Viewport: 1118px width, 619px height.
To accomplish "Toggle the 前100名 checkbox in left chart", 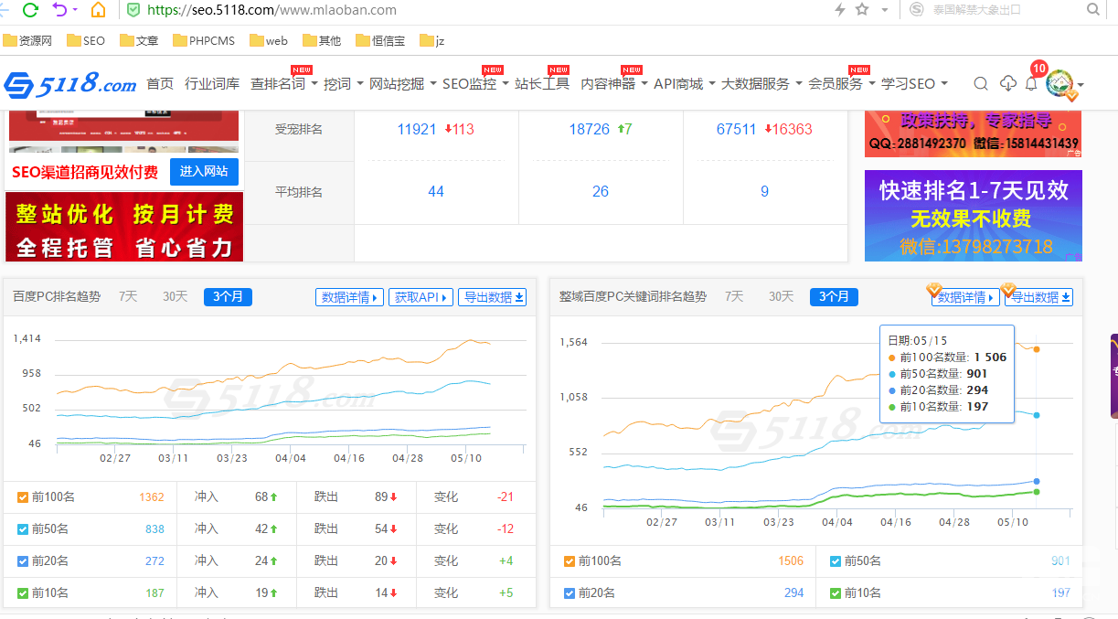I will pos(23,497).
